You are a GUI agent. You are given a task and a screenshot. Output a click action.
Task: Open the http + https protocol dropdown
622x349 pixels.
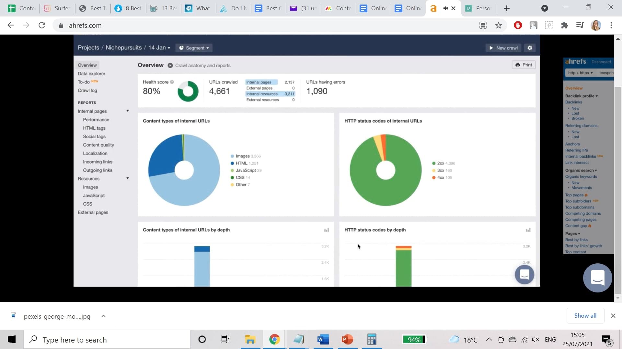pos(580,73)
